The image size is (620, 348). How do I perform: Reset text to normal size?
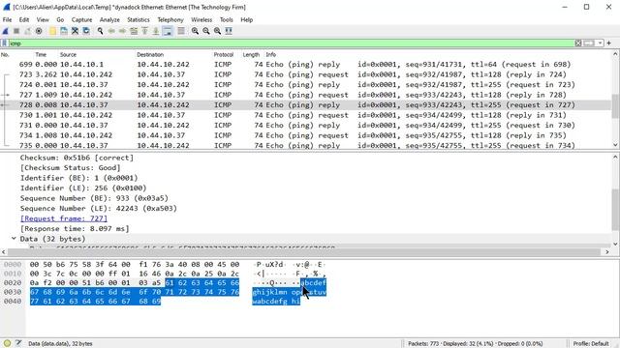point(217,31)
